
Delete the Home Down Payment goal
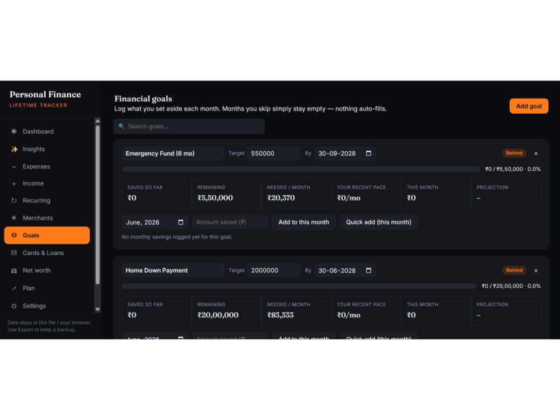point(536,270)
